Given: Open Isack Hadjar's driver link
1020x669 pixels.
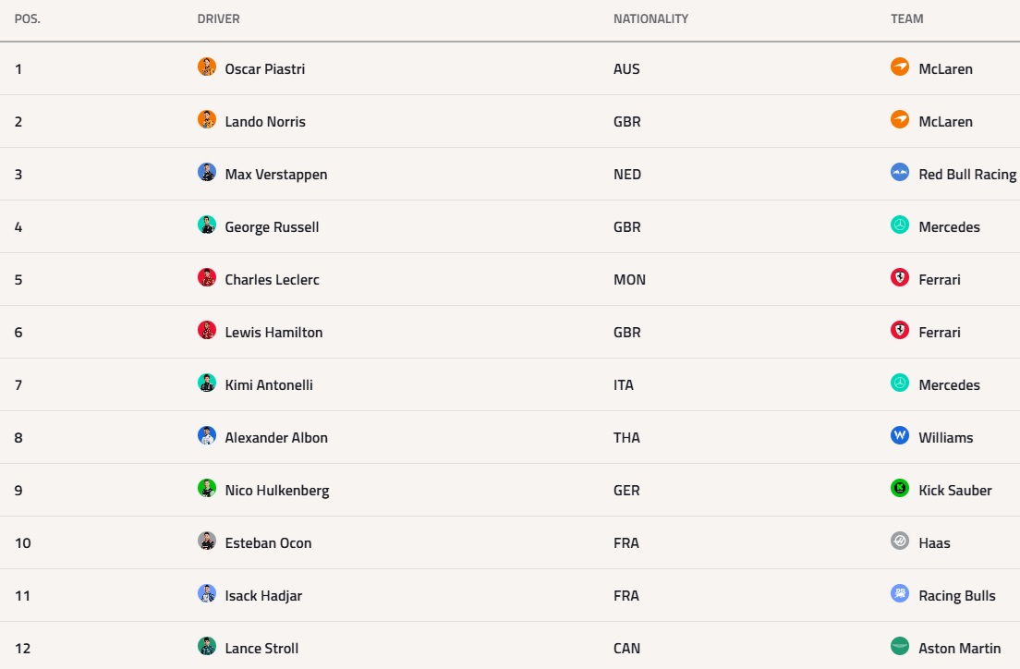Looking at the screenshot, I should tap(263, 596).
